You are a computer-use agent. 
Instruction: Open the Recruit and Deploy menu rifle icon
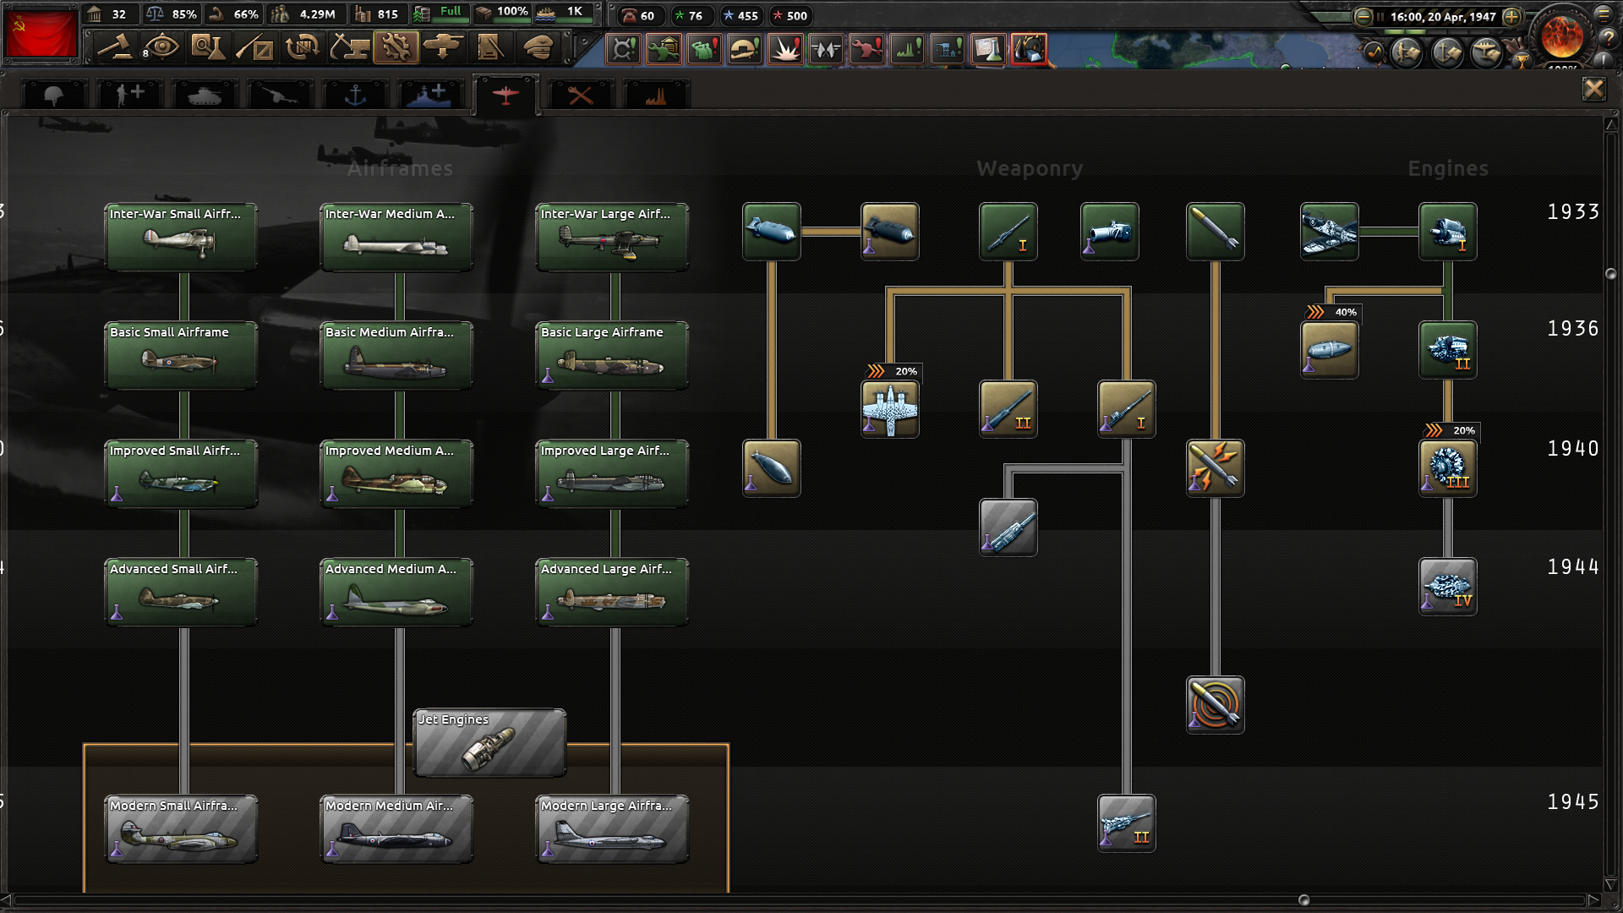tap(255, 48)
